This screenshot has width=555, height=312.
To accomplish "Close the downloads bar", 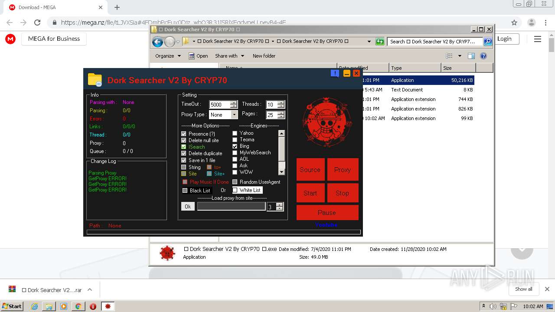I will tap(547, 289).
